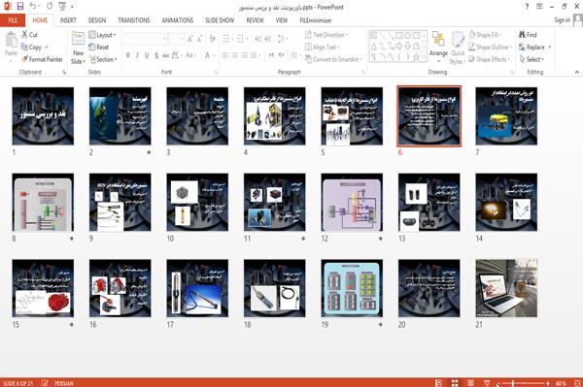Click the Cut scissors icon

[24, 35]
